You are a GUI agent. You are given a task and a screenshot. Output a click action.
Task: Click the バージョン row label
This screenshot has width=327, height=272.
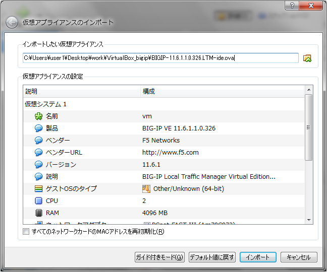pos(61,164)
